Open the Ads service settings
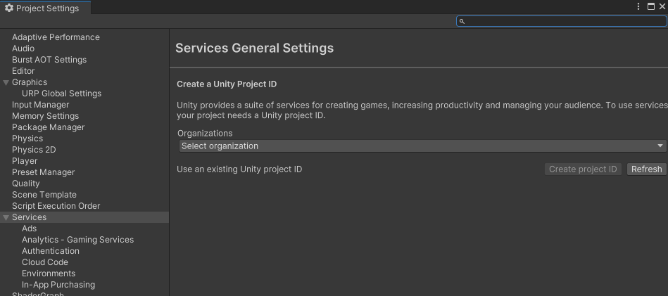 pyautogui.click(x=30, y=229)
